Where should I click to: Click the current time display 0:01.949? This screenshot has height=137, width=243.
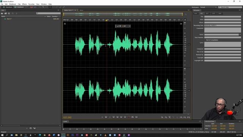pos(68,117)
